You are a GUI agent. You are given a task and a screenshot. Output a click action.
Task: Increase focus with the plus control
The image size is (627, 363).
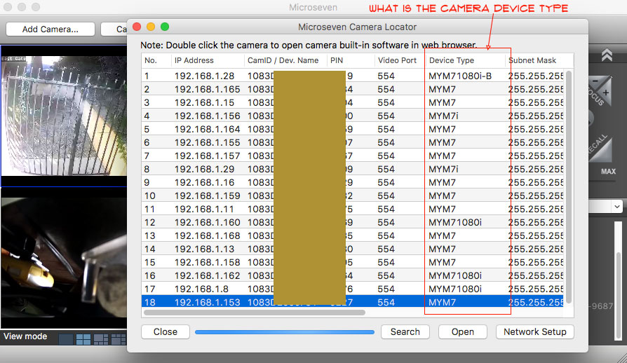point(606,93)
